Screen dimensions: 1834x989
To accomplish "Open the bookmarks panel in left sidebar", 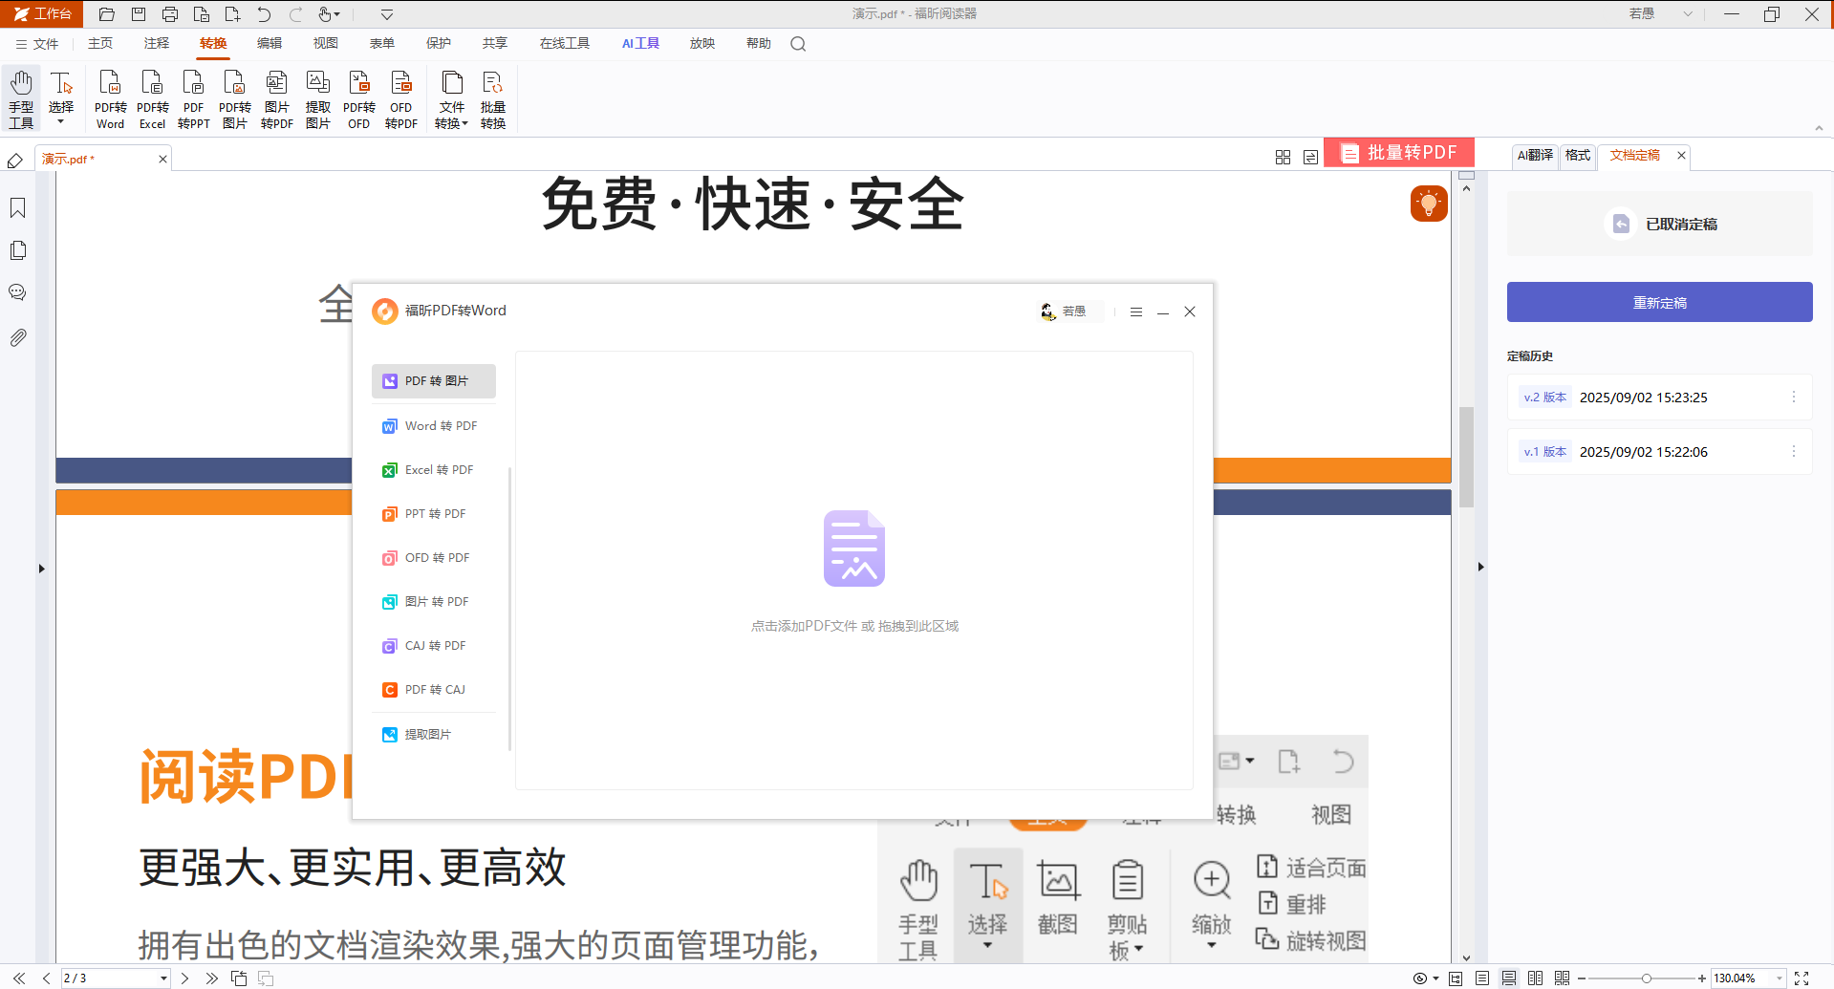I will click(17, 208).
